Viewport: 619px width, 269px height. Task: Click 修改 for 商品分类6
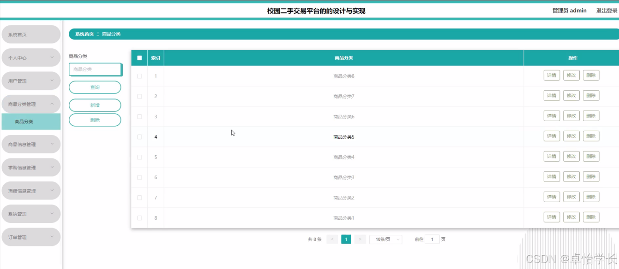pos(571,116)
